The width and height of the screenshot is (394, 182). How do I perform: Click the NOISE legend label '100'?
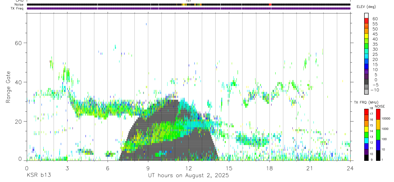(384, 139)
